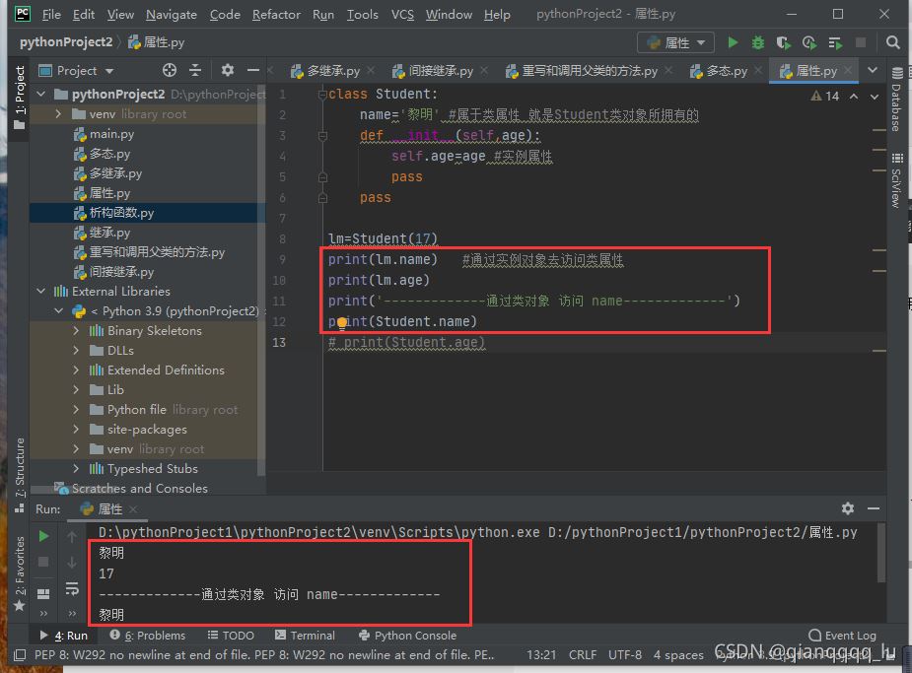Viewport: 912px width, 673px height.
Task: Collapse all in Project panel
Action: coord(195,70)
